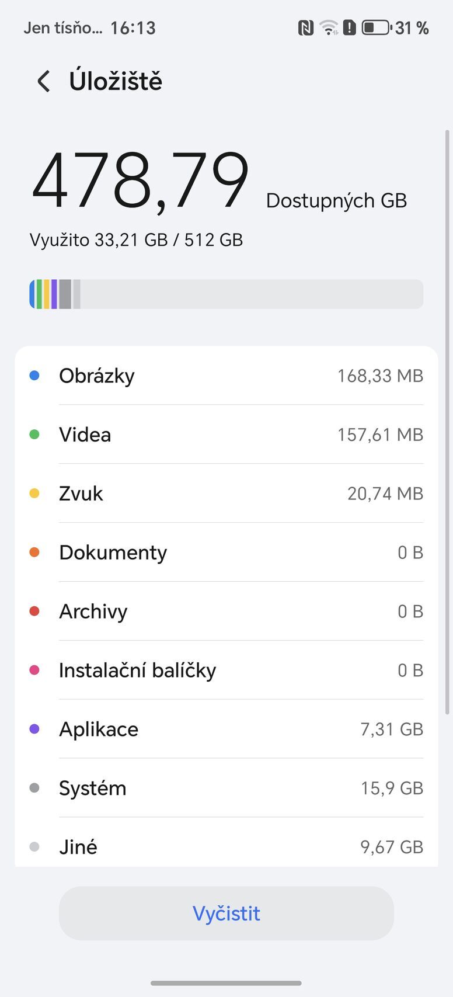
Task: Select the Archivy storage entry
Action: click(x=226, y=612)
